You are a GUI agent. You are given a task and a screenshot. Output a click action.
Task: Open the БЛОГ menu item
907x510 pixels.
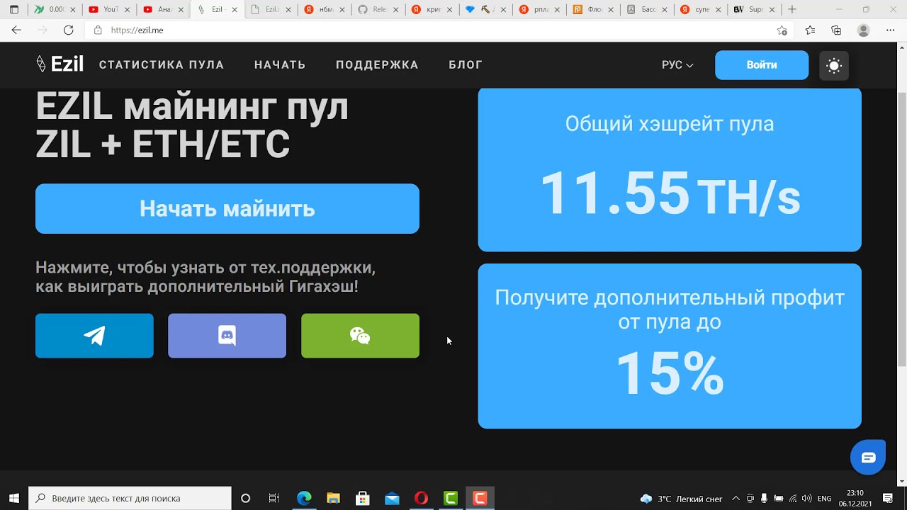click(x=466, y=65)
